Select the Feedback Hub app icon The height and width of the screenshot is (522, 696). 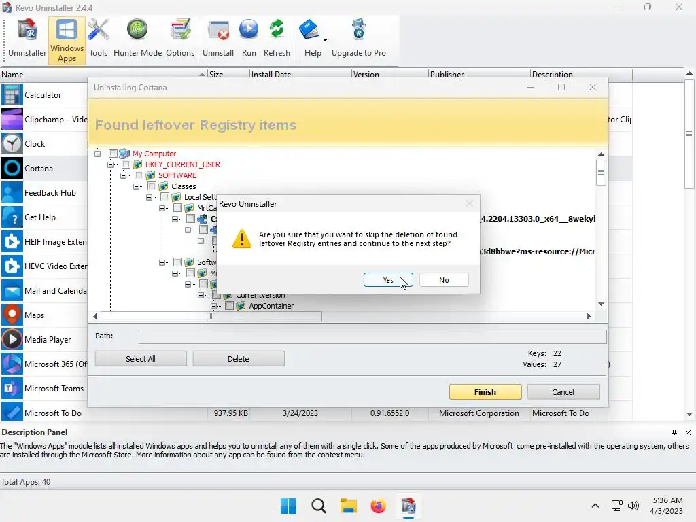point(12,192)
